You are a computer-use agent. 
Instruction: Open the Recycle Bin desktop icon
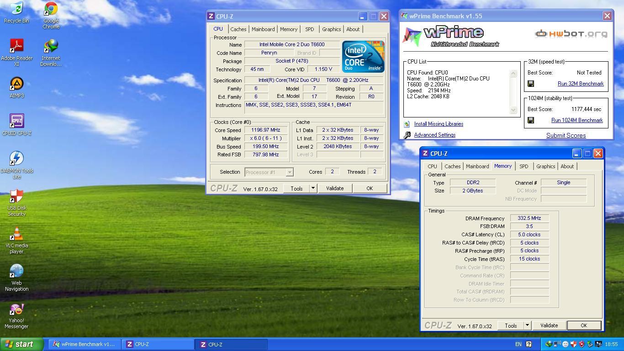tap(16, 12)
